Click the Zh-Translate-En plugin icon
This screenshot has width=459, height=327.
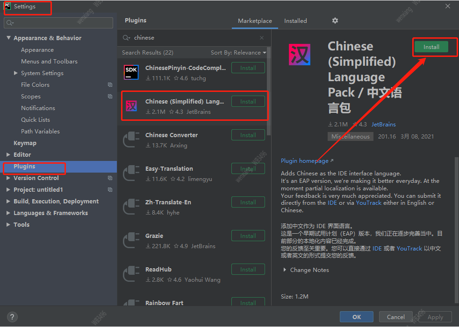pos(131,207)
